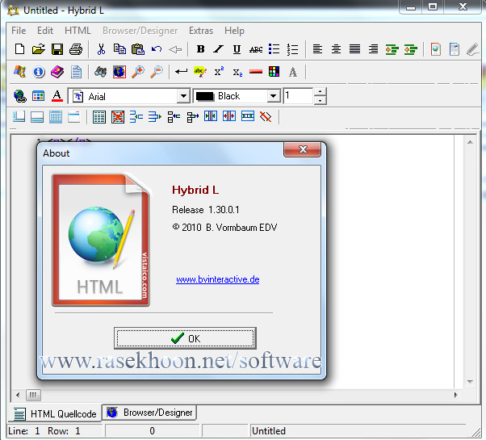
Task: Save the document with the floppy disk icon
Action: point(57,49)
